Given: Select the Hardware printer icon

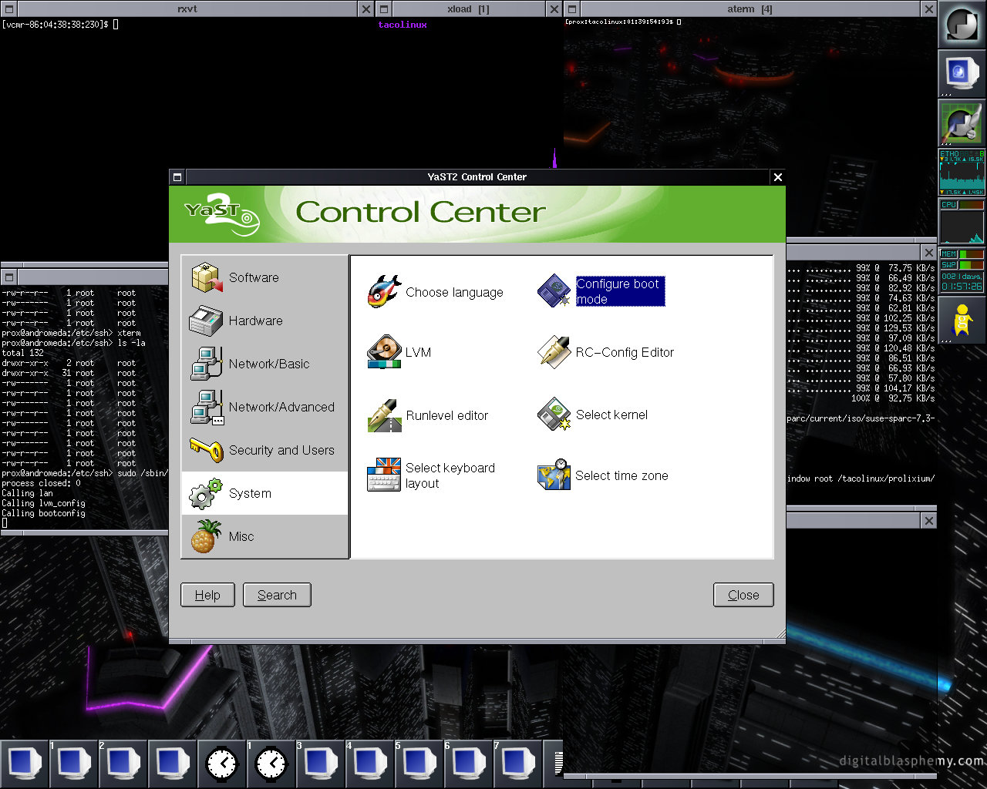Looking at the screenshot, I should pos(206,321).
